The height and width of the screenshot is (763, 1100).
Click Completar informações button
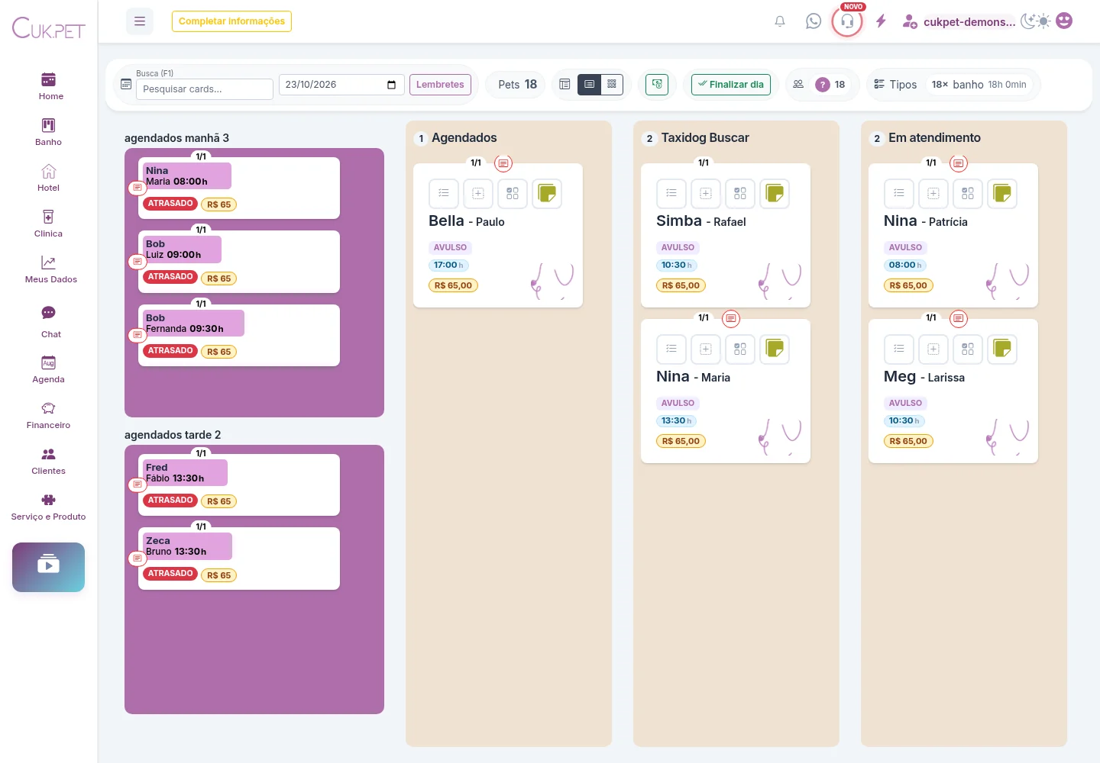[x=231, y=21]
